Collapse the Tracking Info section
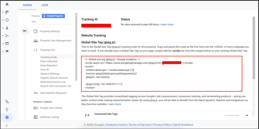 47,50
